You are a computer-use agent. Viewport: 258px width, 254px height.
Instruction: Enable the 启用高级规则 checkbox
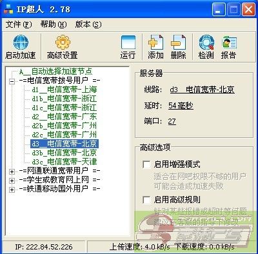tap(146, 200)
